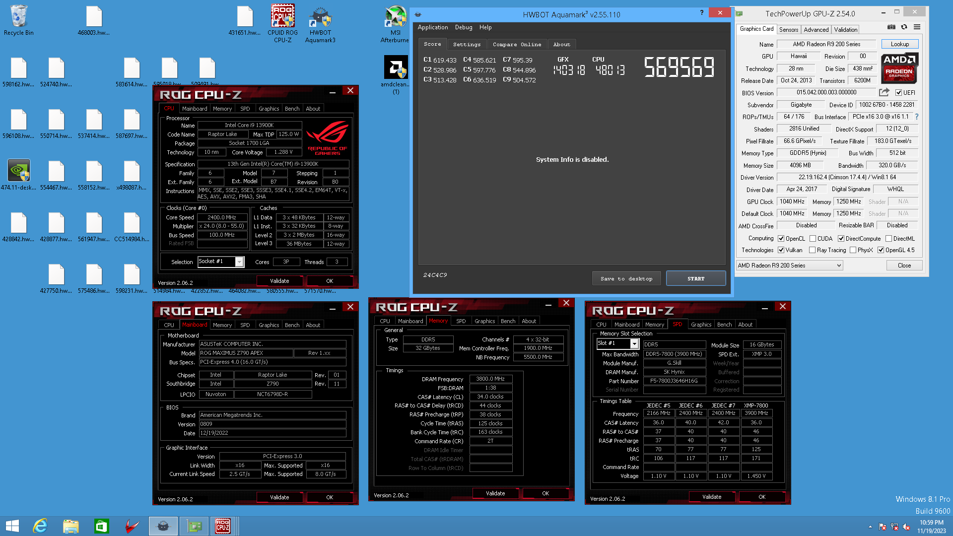
Task: Open the Compare Online tab in Aquamark3
Action: point(517,44)
